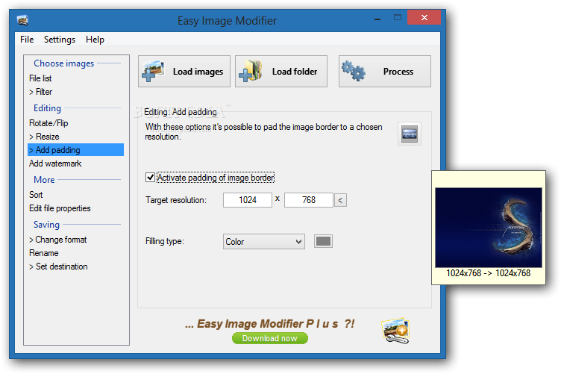
Task: Select Add watermark in the sidebar
Action: (x=55, y=163)
